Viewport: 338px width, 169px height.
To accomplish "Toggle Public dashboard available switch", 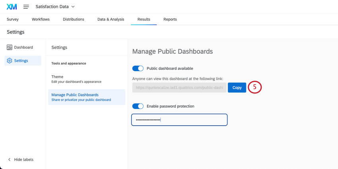I will pos(138,68).
